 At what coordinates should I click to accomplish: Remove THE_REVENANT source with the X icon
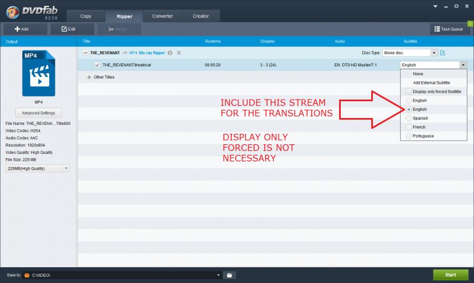(179, 53)
